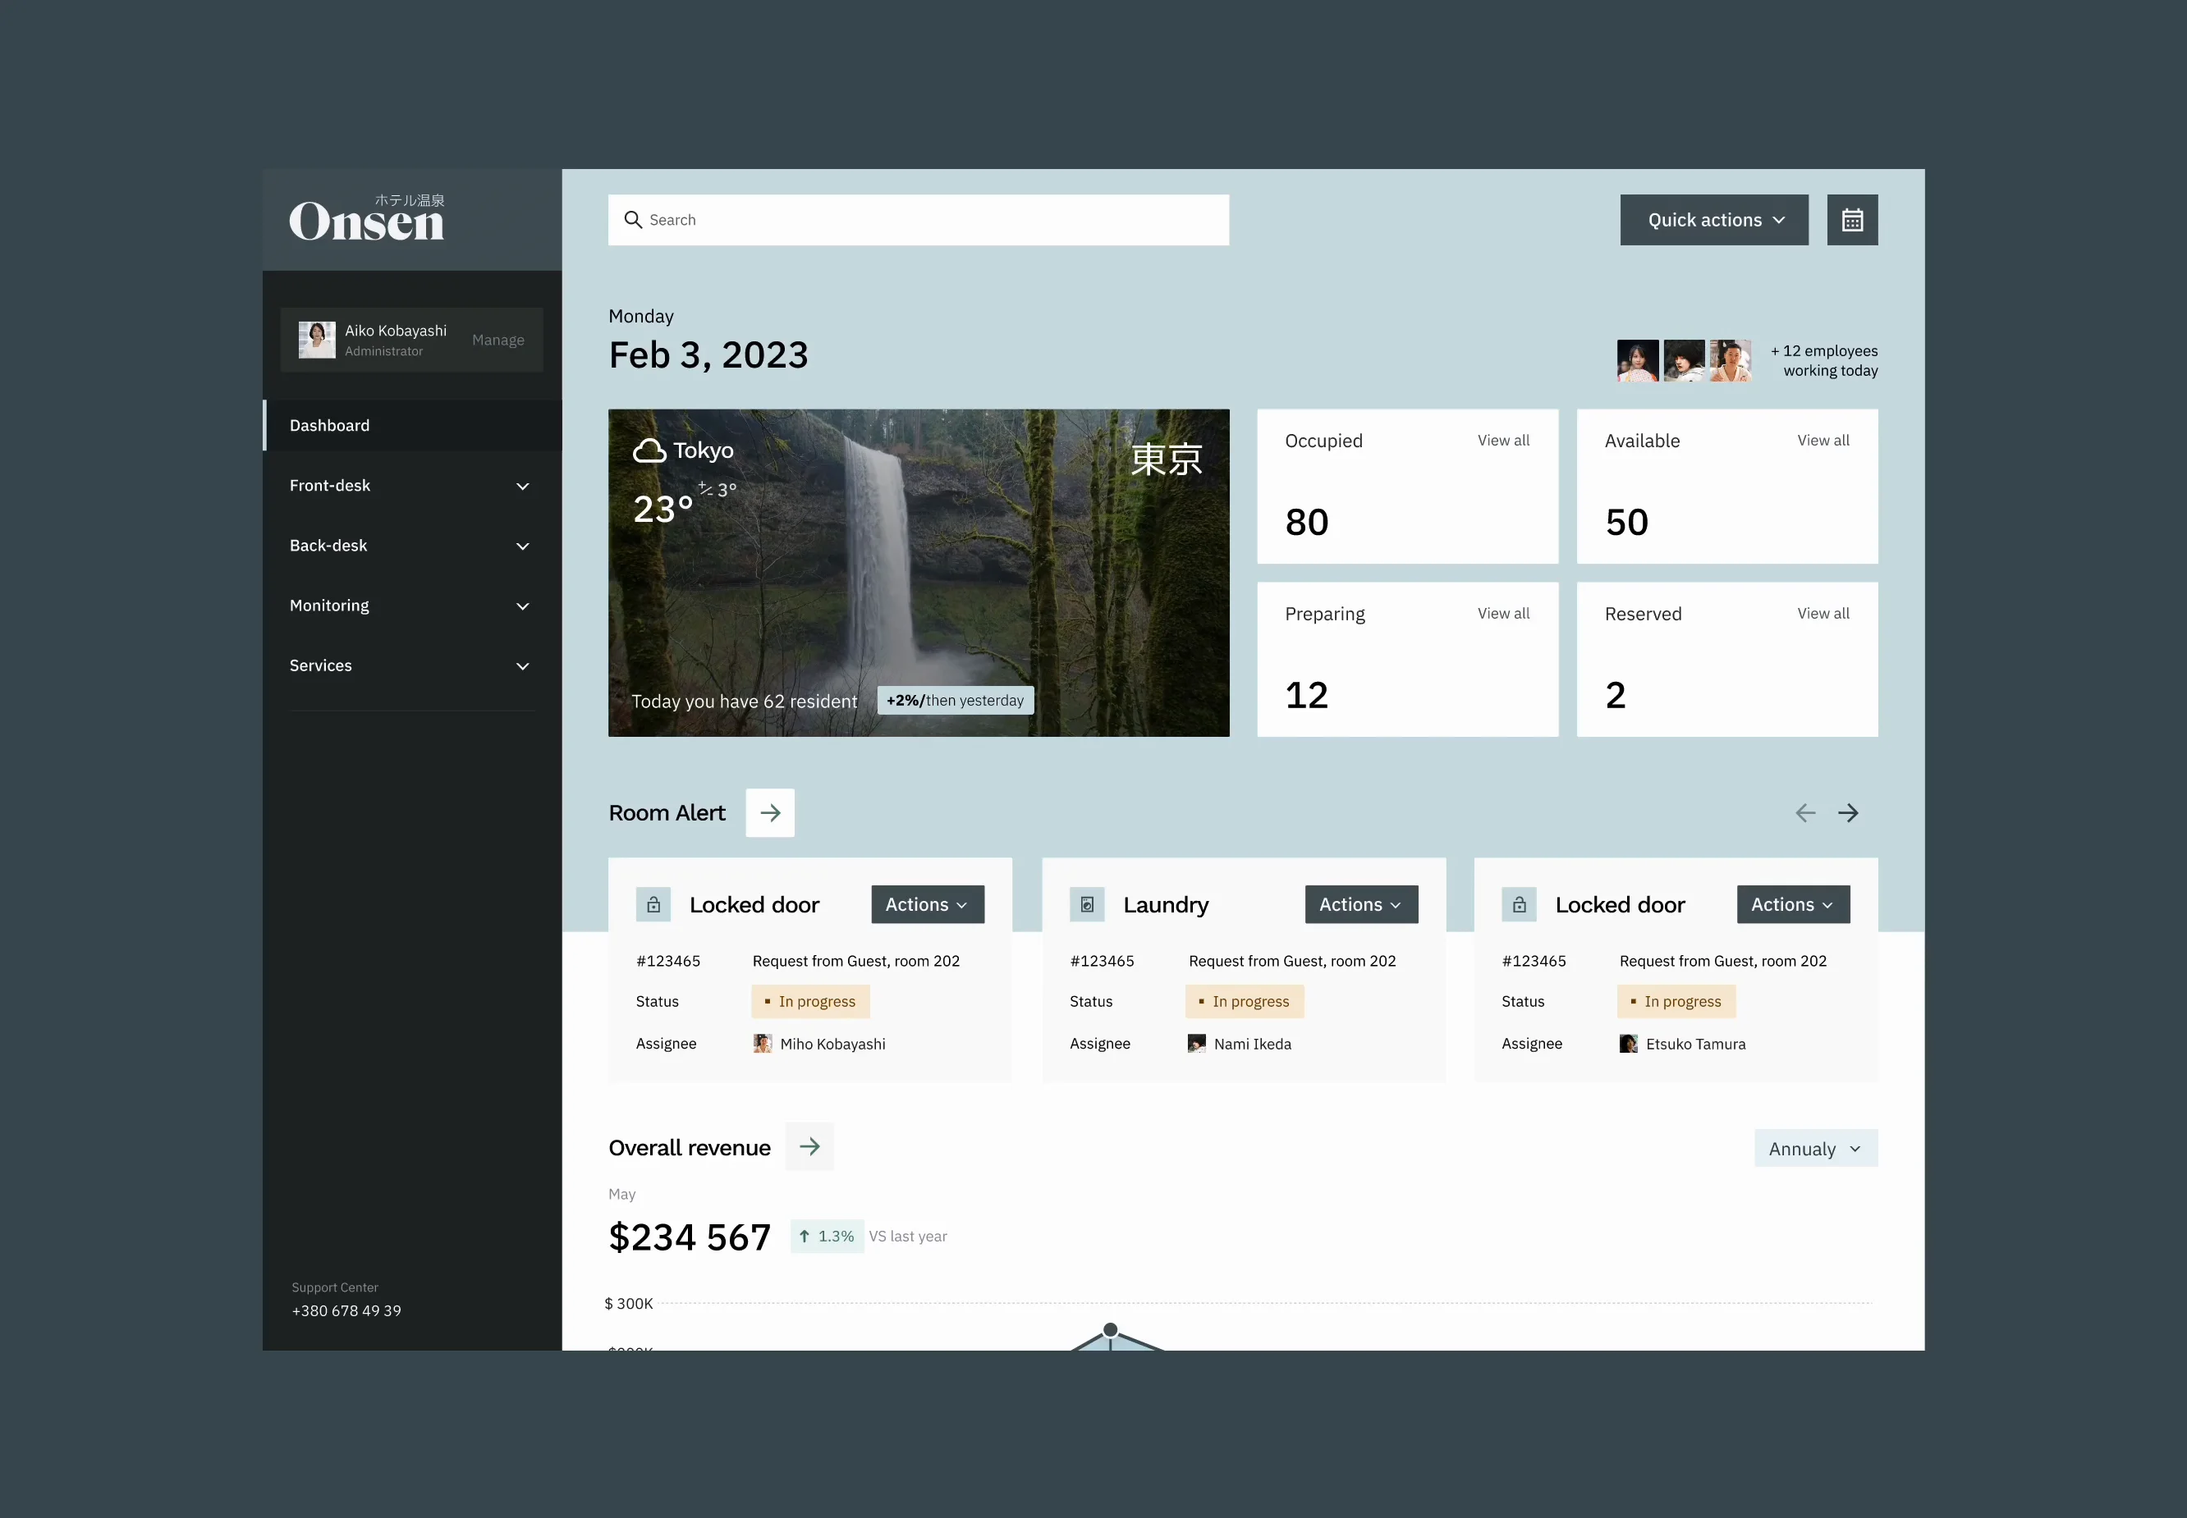
Task: Click the search magnifier icon
Action: (x=633, y=220)
